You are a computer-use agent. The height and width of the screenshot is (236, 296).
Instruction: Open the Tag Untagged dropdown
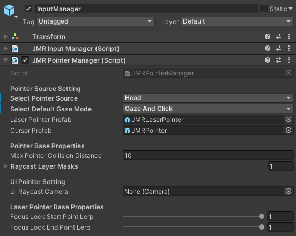click(x=95, y=21)
